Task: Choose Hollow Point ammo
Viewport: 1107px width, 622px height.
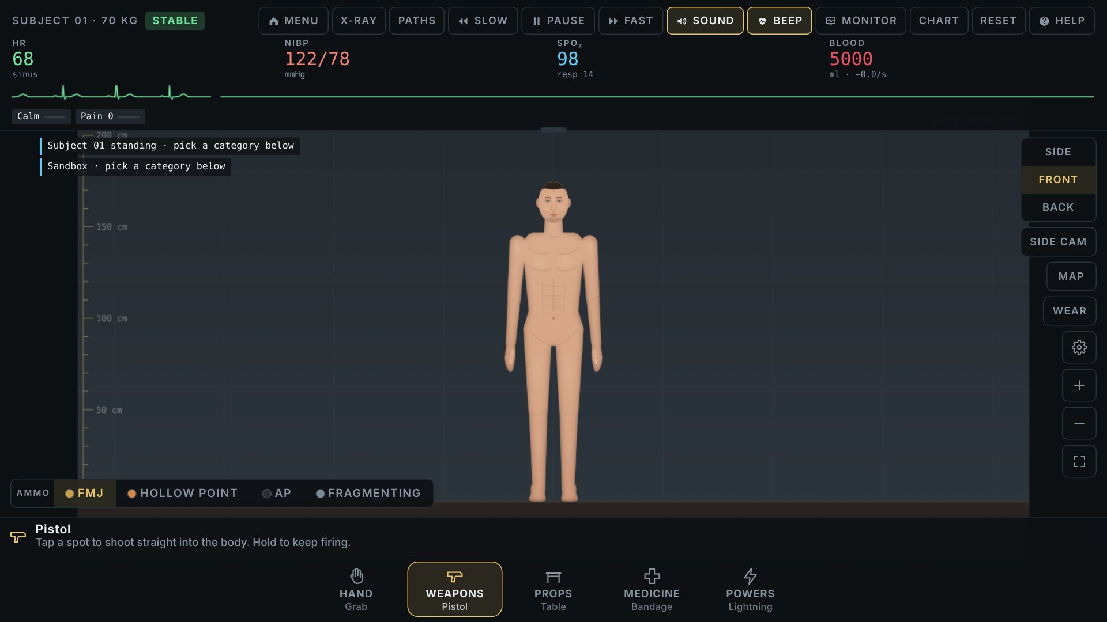Action: point(182,494)
